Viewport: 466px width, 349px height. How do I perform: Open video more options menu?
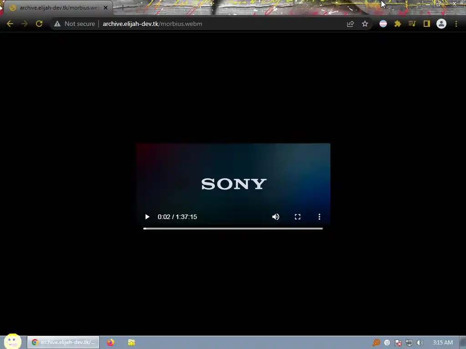pyautogui.click(x=319, y=217)
